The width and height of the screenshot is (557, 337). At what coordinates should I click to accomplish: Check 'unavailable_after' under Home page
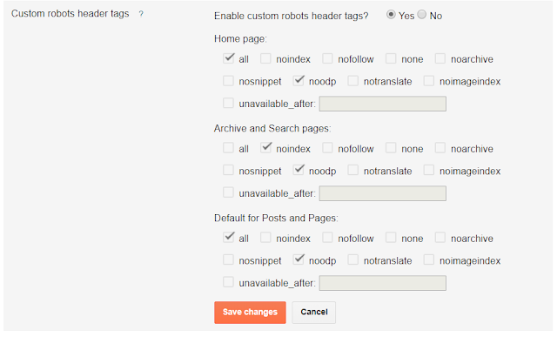click(x=228, y=103)
